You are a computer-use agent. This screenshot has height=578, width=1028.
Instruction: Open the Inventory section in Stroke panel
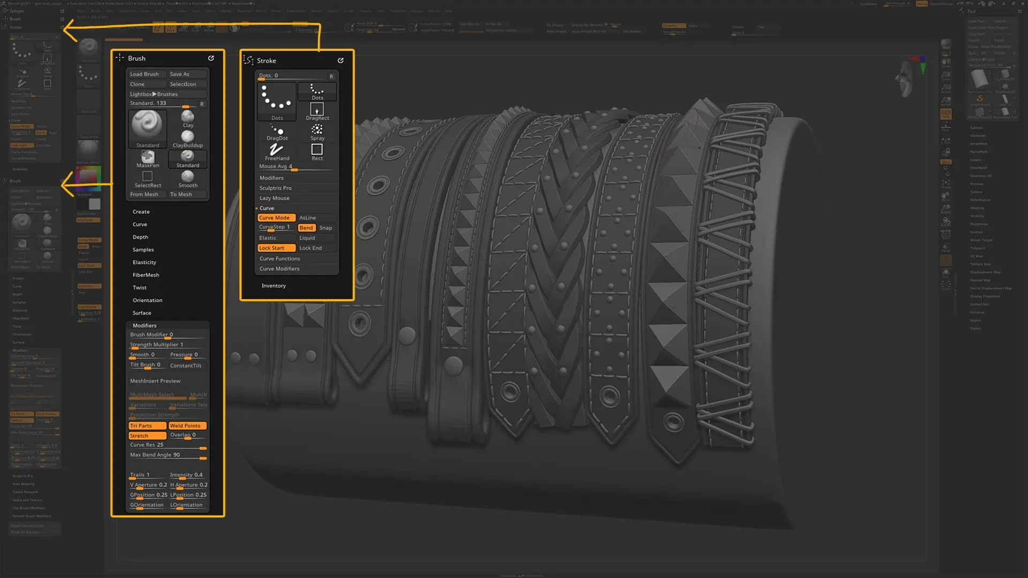[x=274, y=285]
